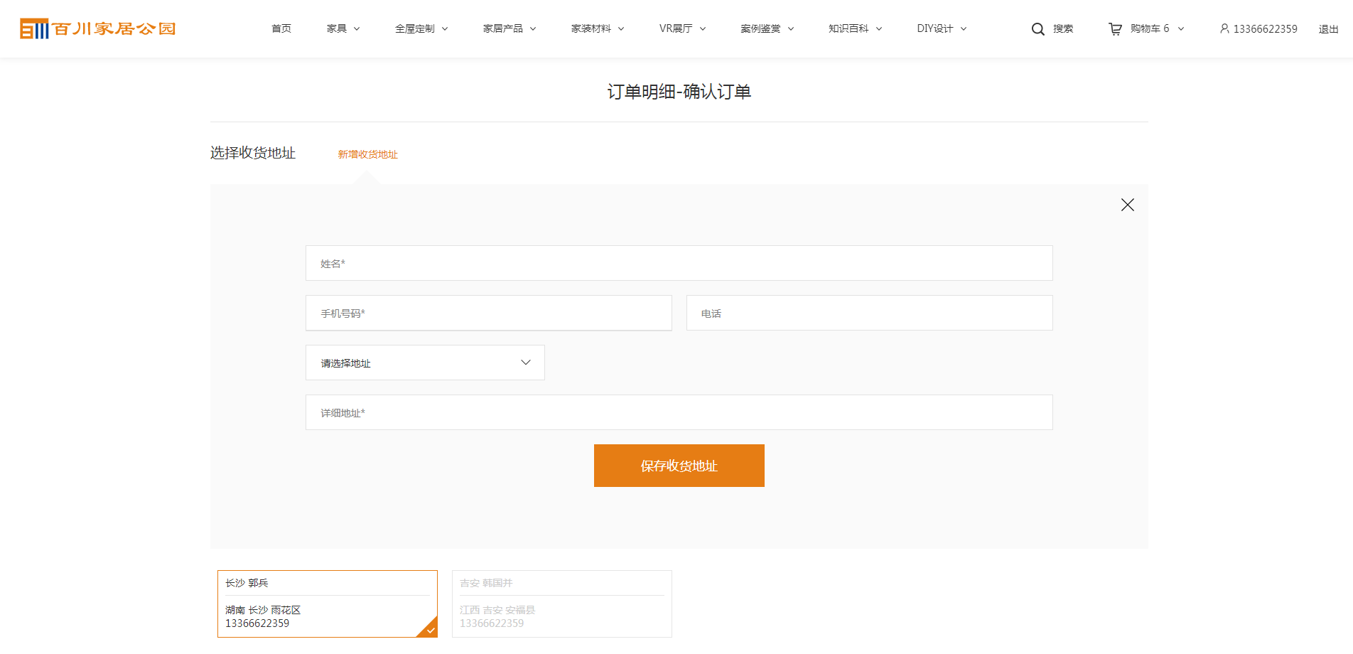Focus the 手机号码 input field
The width and height of the screenshot is (1353, 654).
pos(488,313)
